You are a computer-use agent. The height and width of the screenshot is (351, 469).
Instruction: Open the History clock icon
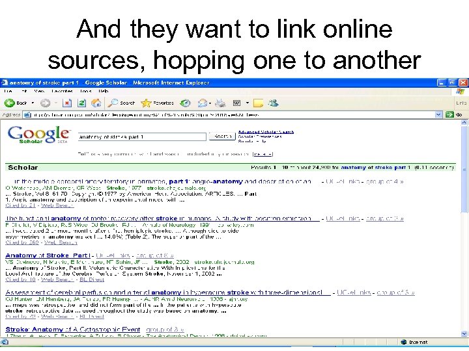click(x=185, y=103)
